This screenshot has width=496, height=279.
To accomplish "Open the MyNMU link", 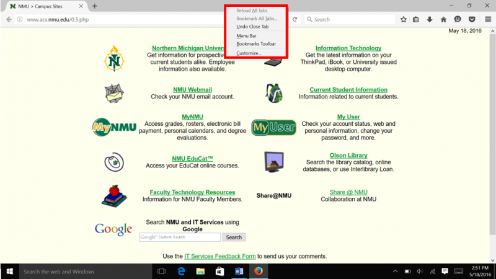I will [192, 117].
